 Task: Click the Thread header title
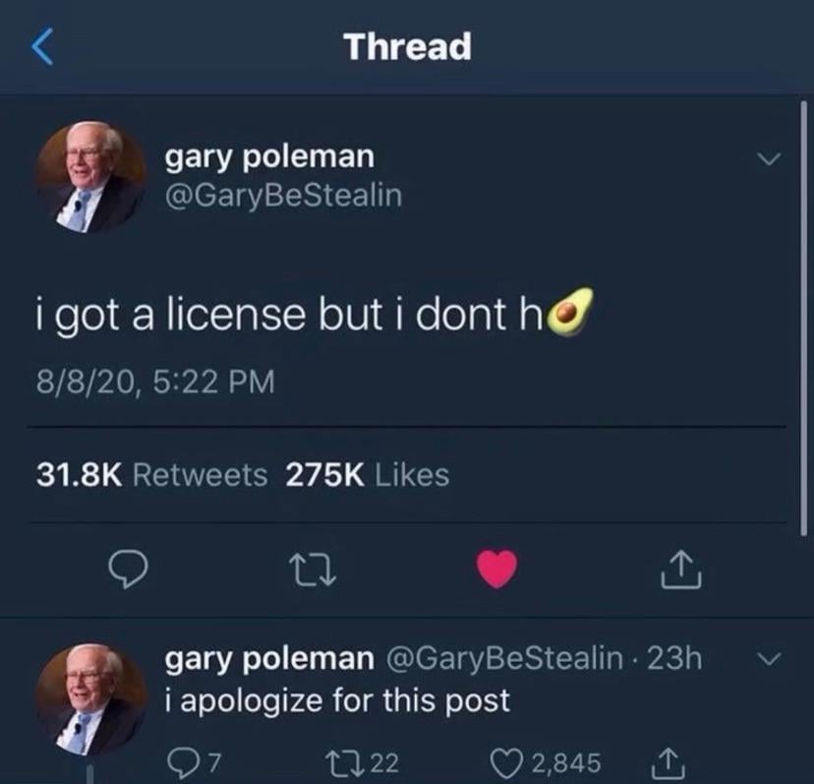click(408, 47)
